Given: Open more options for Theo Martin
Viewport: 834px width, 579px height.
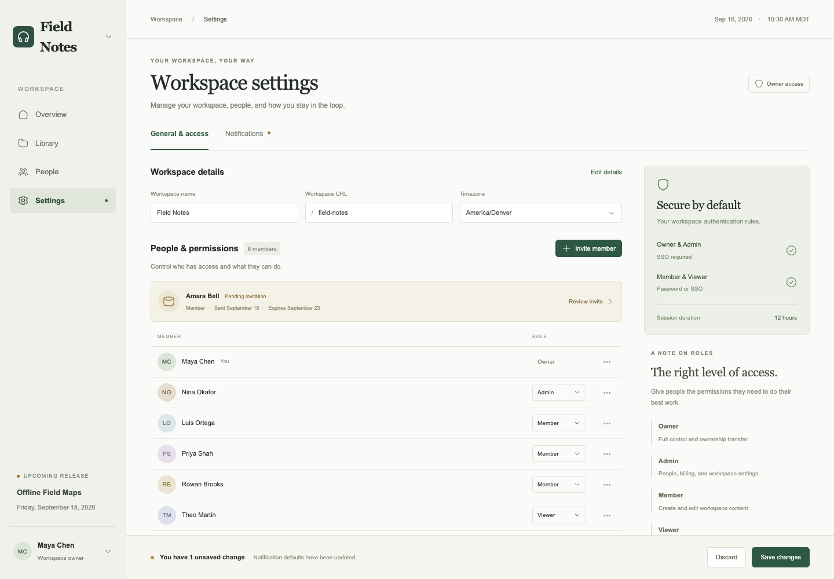Looking at the screenshot, I should pyautogui.click(x=607, y=515).
